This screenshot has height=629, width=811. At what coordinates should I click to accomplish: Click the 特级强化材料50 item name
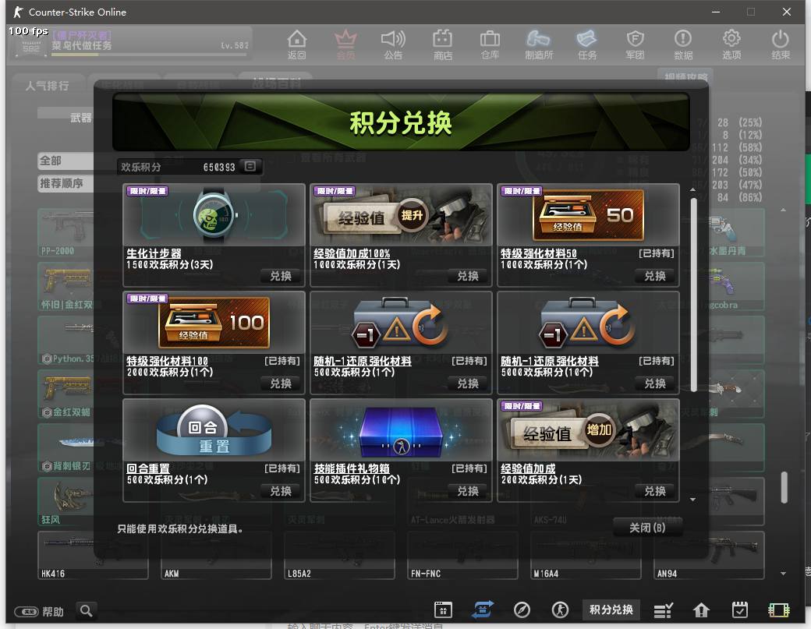pos(538,253)
